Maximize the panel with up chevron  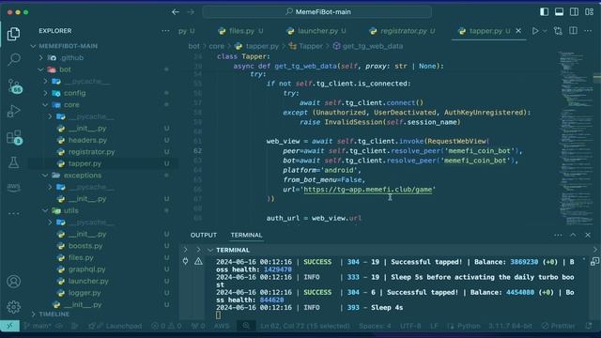(x=573, y=235)
